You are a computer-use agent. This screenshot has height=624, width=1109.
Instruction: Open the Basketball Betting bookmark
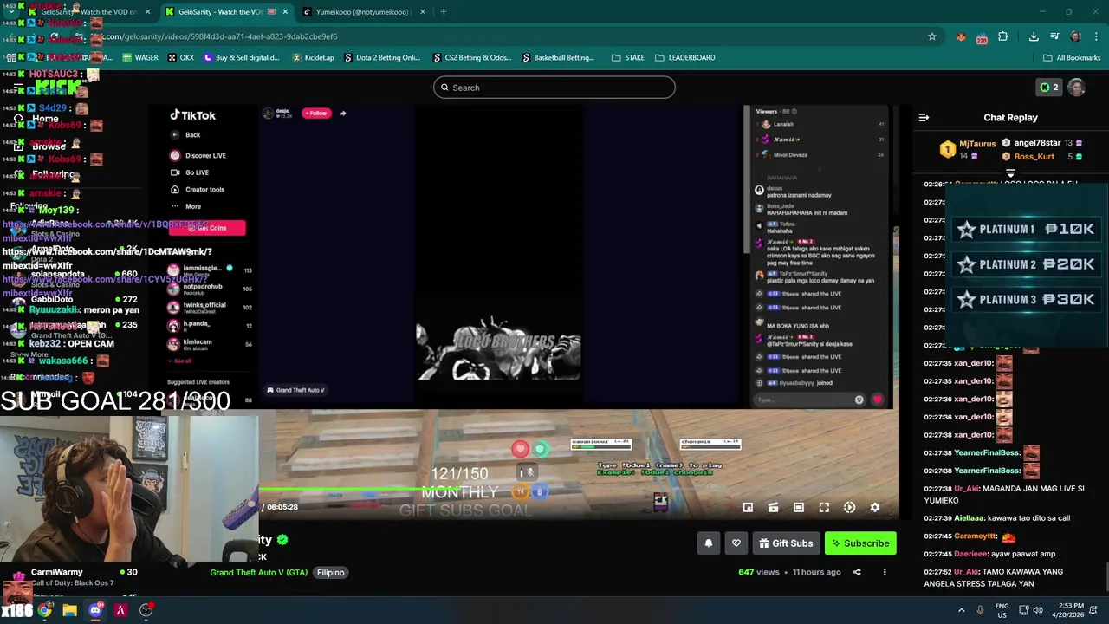click(557, 58)
